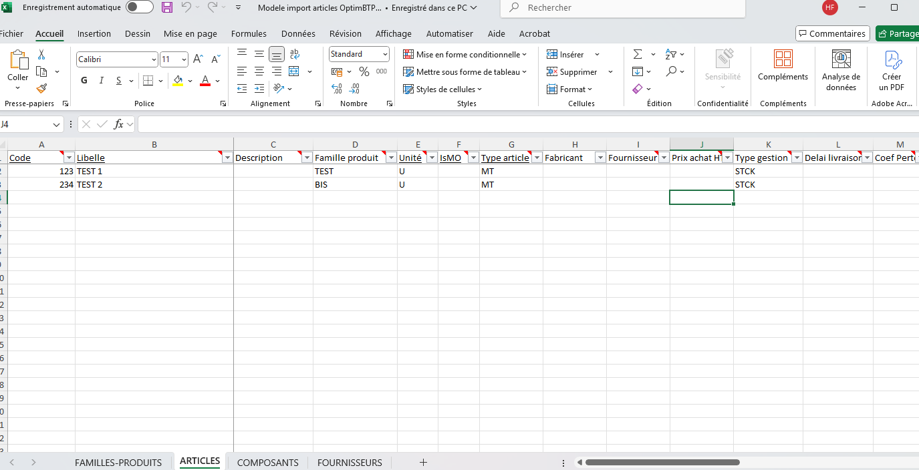
Task: Select the Reproduire la mise en forme brush
Action: click(41, 88)
